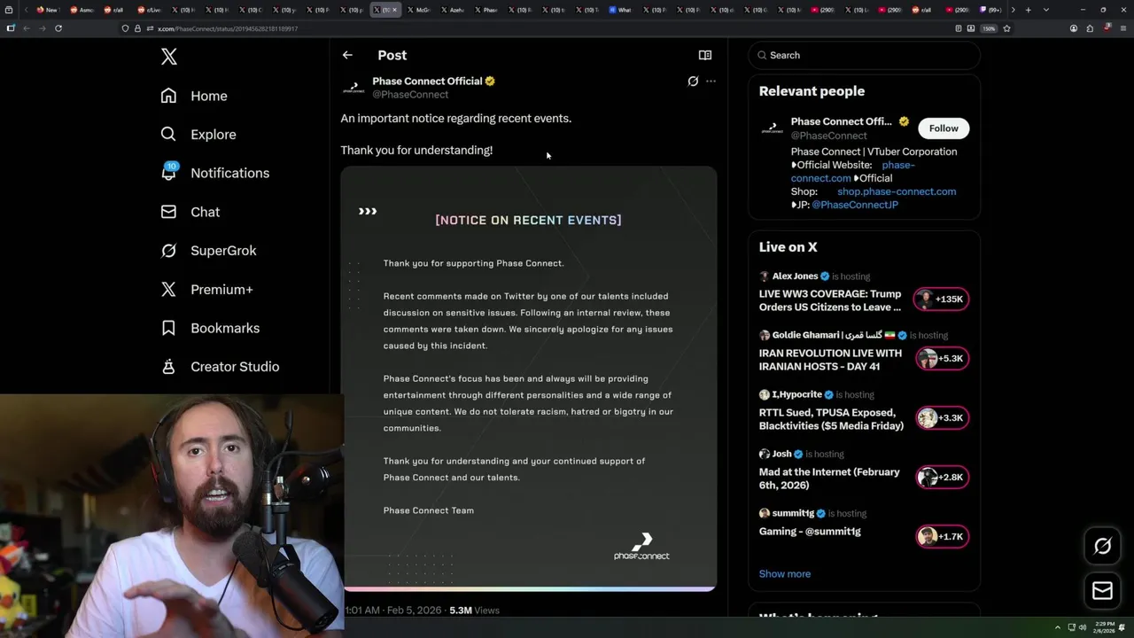The height and width of the screenshot is (638, 1134).
Task: Click the +2.8K listeners badge
Action: pyautogui.click(x=942, y=477)
